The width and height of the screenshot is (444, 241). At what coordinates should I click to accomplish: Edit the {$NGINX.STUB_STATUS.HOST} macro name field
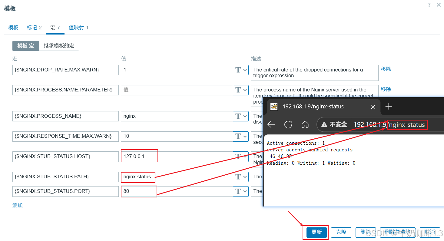(x=65, y=157)
